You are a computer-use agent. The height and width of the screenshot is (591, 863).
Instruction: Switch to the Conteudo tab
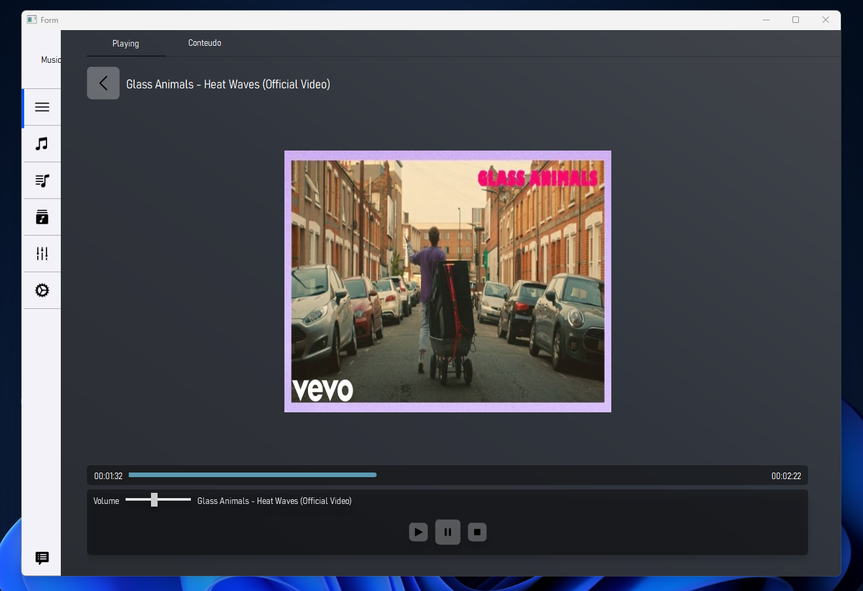tap(205, 43)
